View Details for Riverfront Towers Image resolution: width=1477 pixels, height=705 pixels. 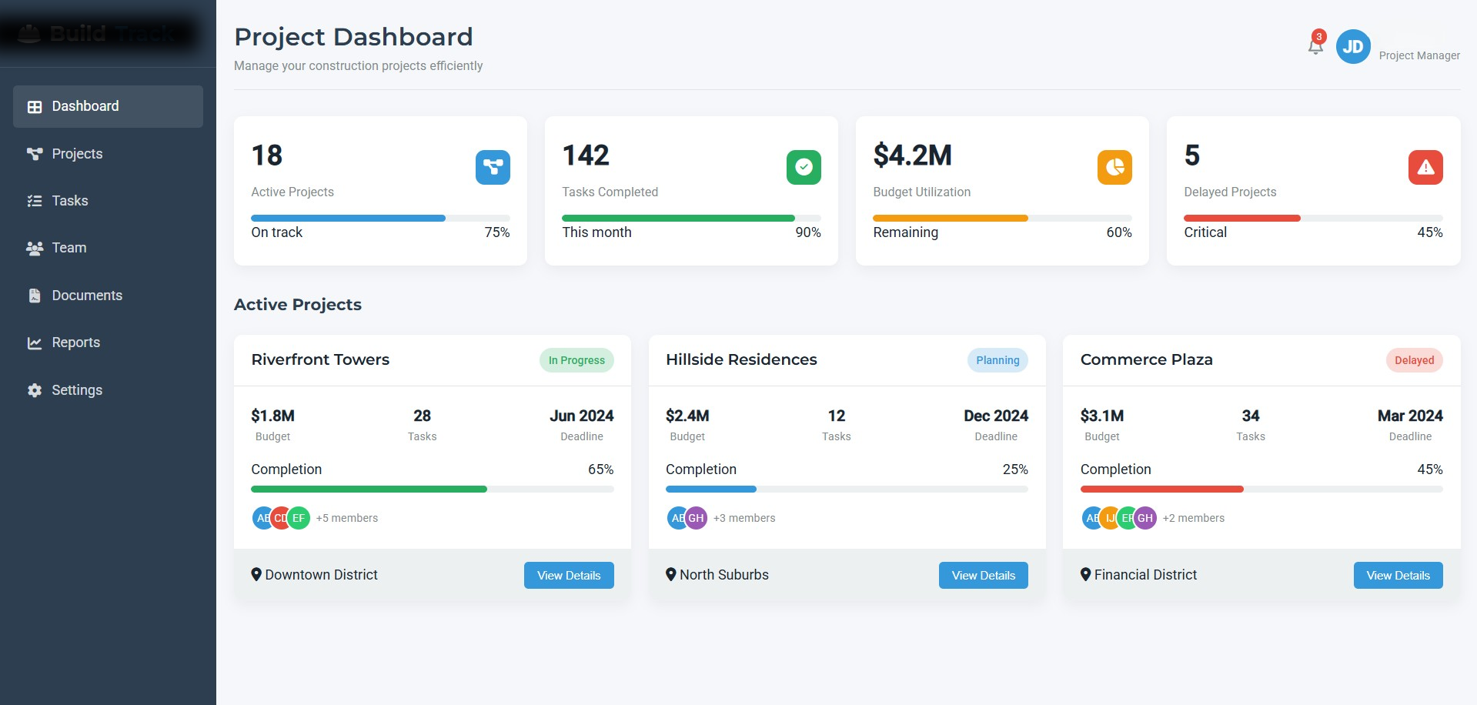click(568, 575)
